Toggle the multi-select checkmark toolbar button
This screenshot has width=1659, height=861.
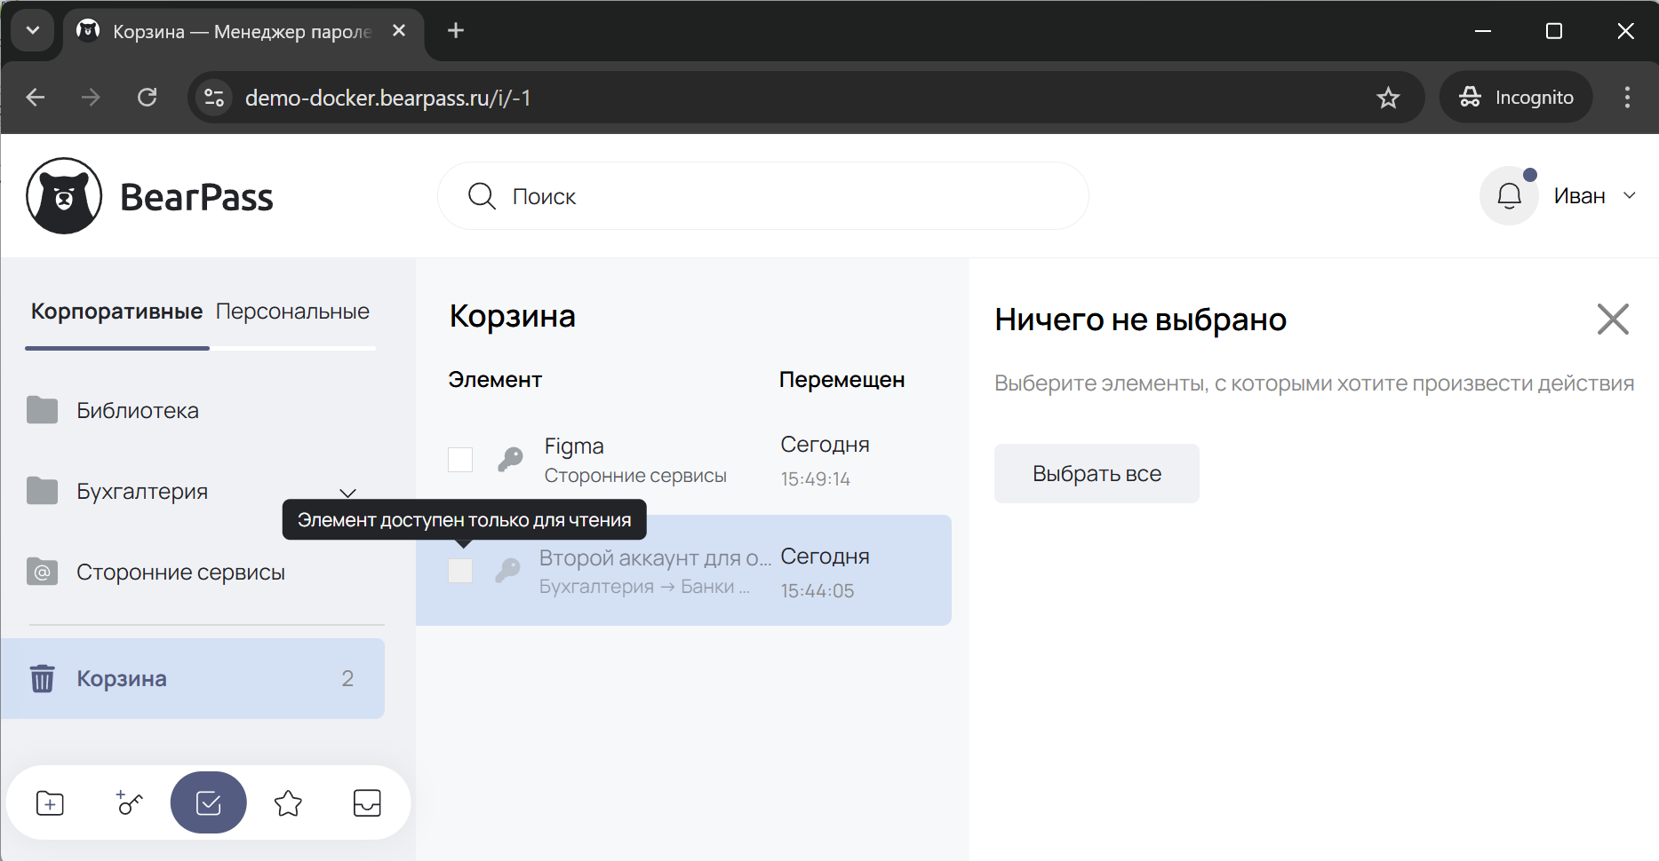tap(209, 803)
